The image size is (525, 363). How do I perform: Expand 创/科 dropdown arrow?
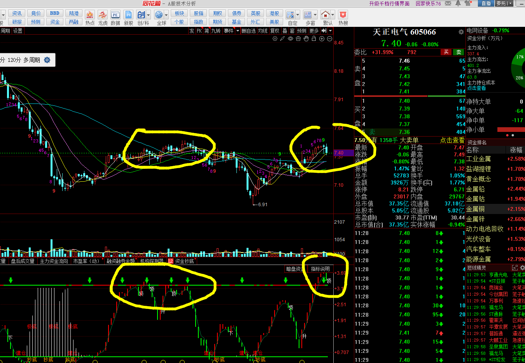tap(149, 15)
